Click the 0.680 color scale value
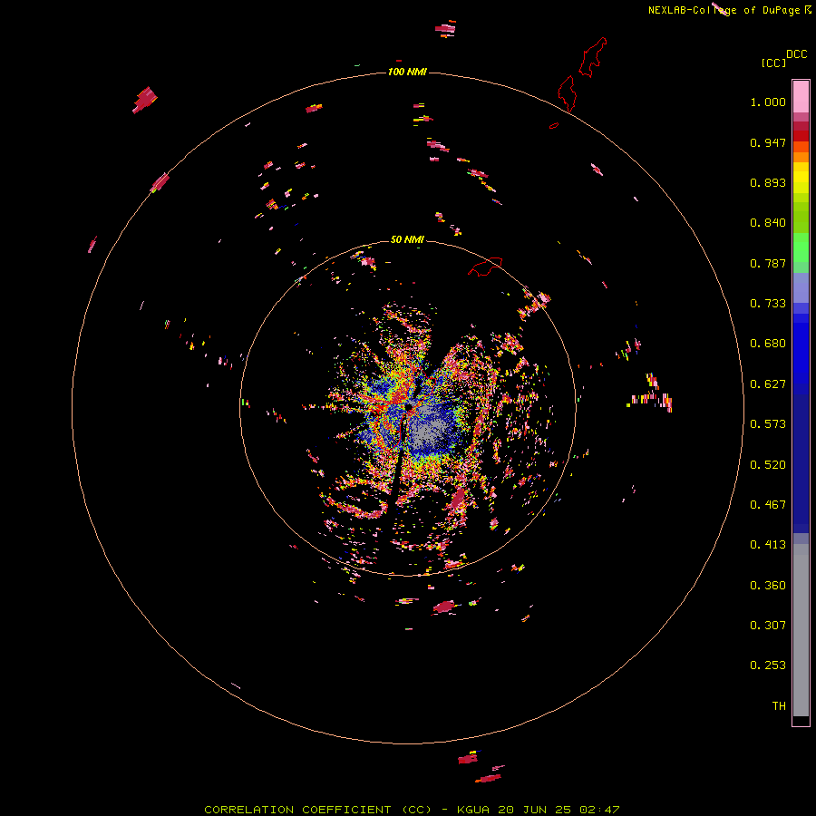Screen dimensions: 816x816 coord(768,344)
